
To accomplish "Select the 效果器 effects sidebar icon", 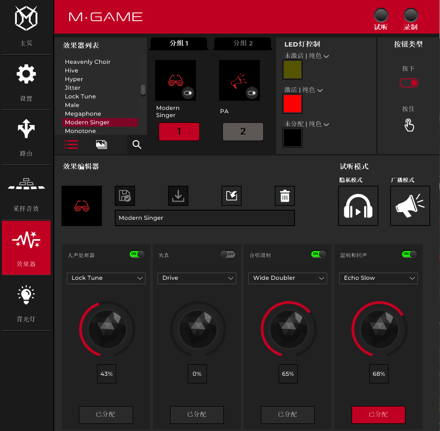I will click(x=26, y=240).
